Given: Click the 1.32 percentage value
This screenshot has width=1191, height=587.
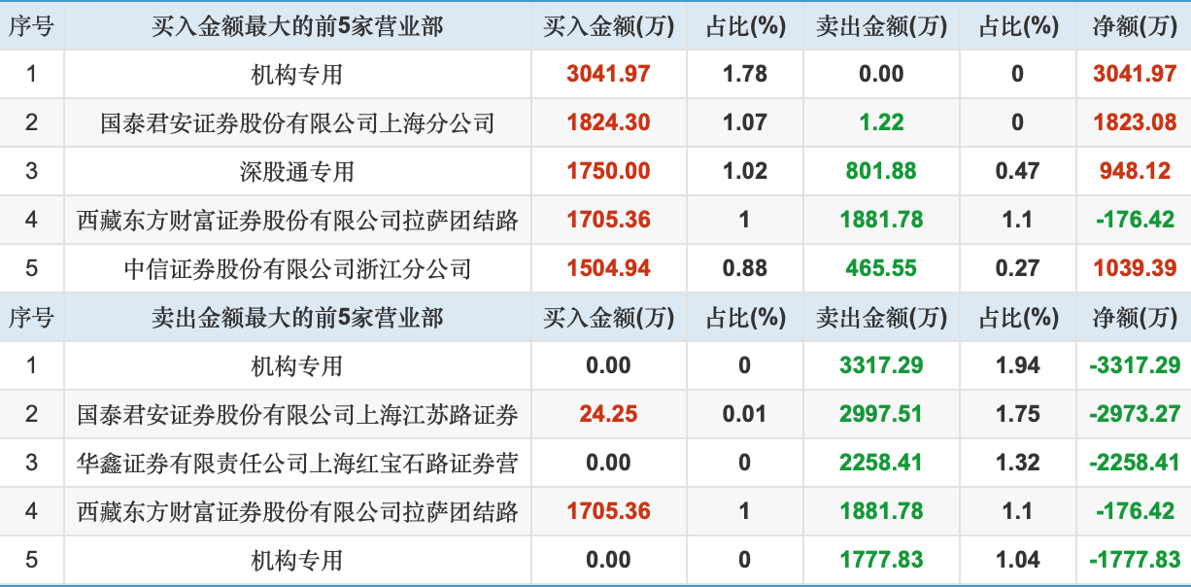Looking at the screenshot, I should [1017, 463].
